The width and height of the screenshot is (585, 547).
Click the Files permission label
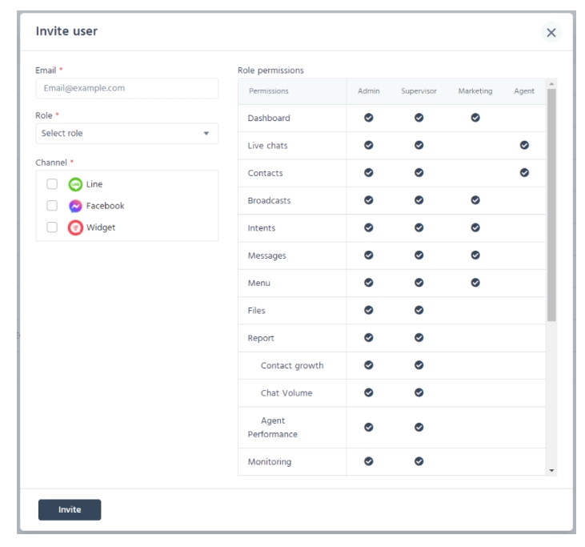pyautogui.click(x=256, y=311)
